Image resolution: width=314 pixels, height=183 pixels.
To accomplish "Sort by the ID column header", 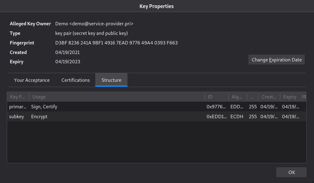I will click(x=217, y=97).
